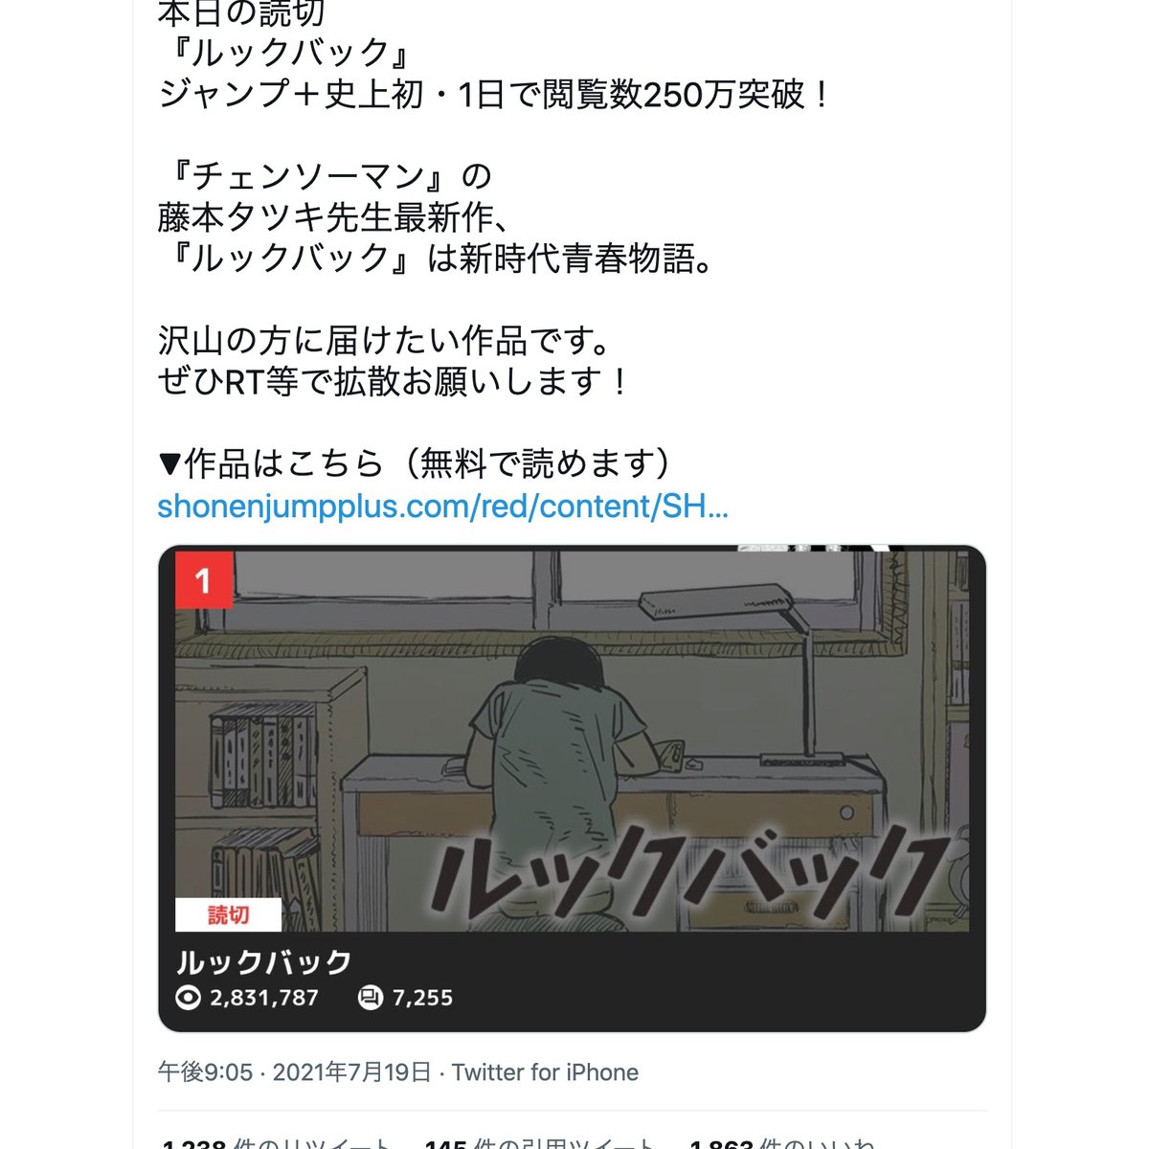The image size is (1149, 1149).
Task: Click the ▼作品はこちら text line
Action: point(417,464)
